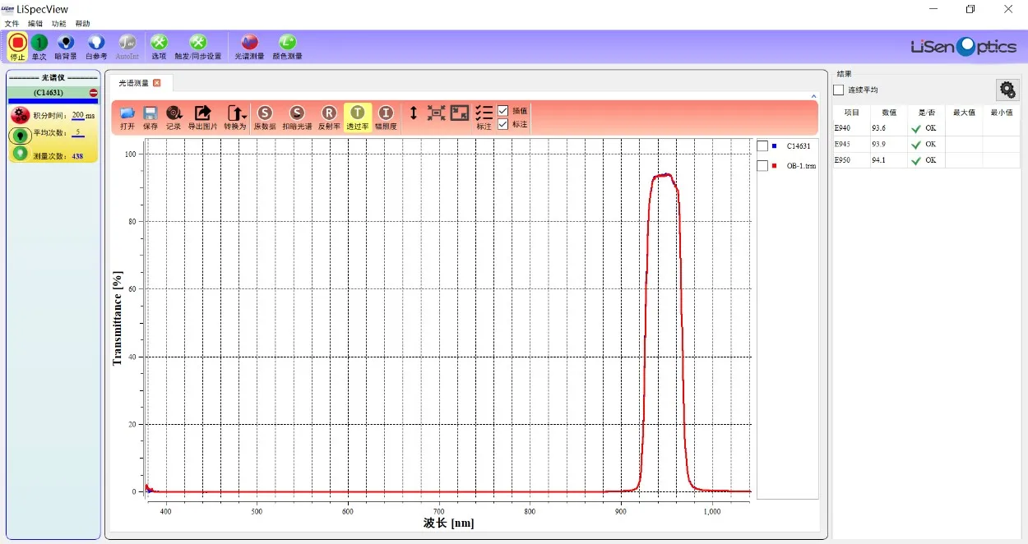Viewport: 1028px width, 544px height.
Task: Click 导出图片 export image icon
Action: pos(202,113)
